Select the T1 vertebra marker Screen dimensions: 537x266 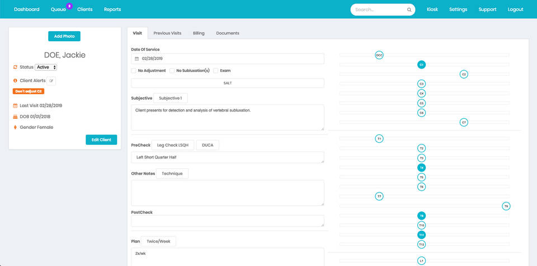click(x=379, y=139)
